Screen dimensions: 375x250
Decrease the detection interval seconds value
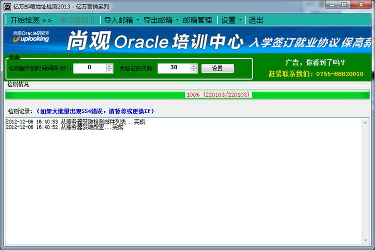(x=109, y=71)
